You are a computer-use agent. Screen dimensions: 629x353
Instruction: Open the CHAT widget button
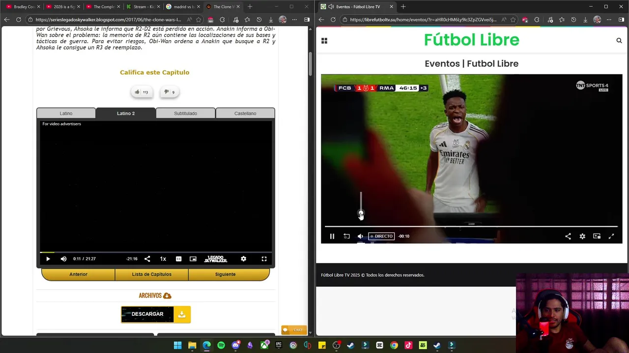294,330
